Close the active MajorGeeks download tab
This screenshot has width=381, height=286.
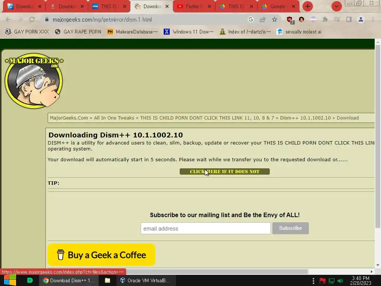[167, 6]
